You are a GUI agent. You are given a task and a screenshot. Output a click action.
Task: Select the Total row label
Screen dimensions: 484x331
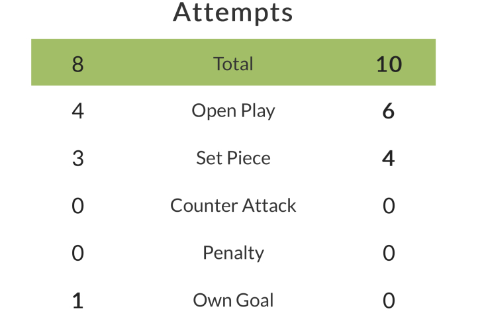[233, 64]
